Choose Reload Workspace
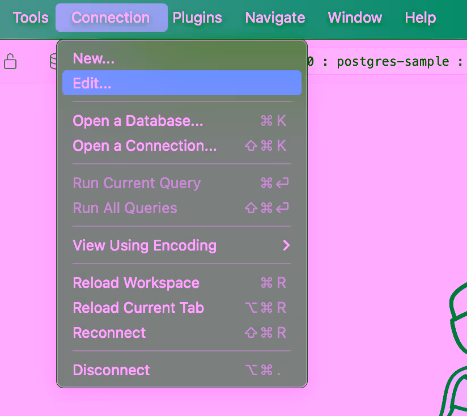 click(136, 283)
